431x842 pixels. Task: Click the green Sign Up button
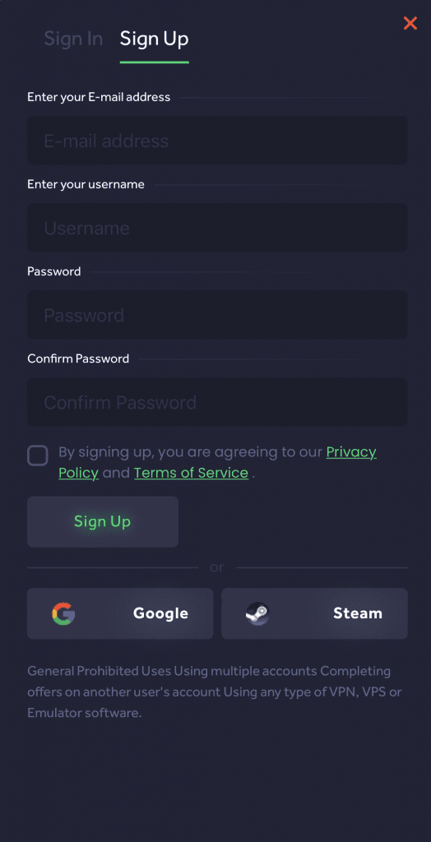tap(103, 521)
